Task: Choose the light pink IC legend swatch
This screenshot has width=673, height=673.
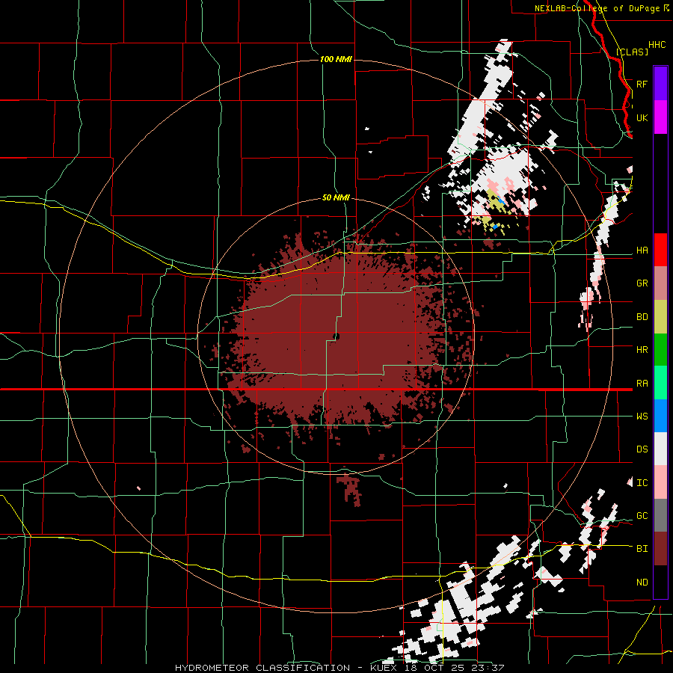Action: coord(660,482)
